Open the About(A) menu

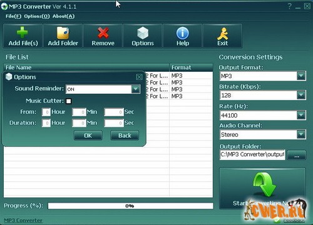coord(63,16)
